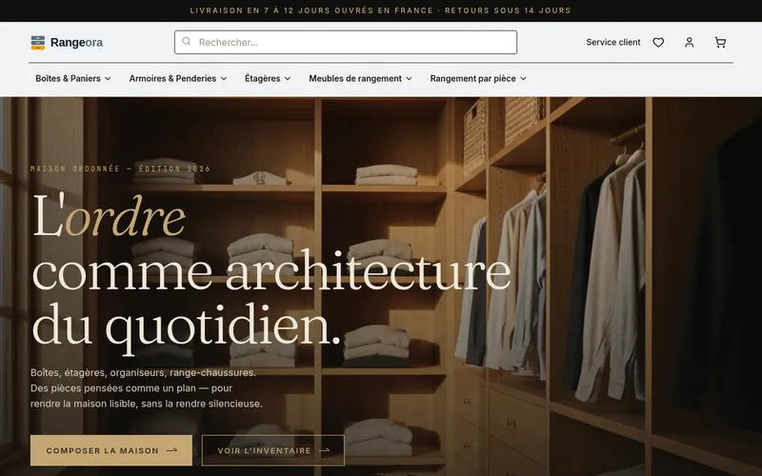Open the Armoires & Penderies menu

click(x=178, y=79)
